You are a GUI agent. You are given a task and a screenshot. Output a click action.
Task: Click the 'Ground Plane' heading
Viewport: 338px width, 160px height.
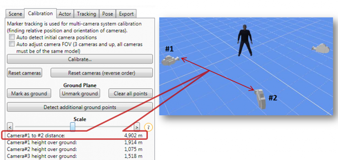click(x=80, y=85)
